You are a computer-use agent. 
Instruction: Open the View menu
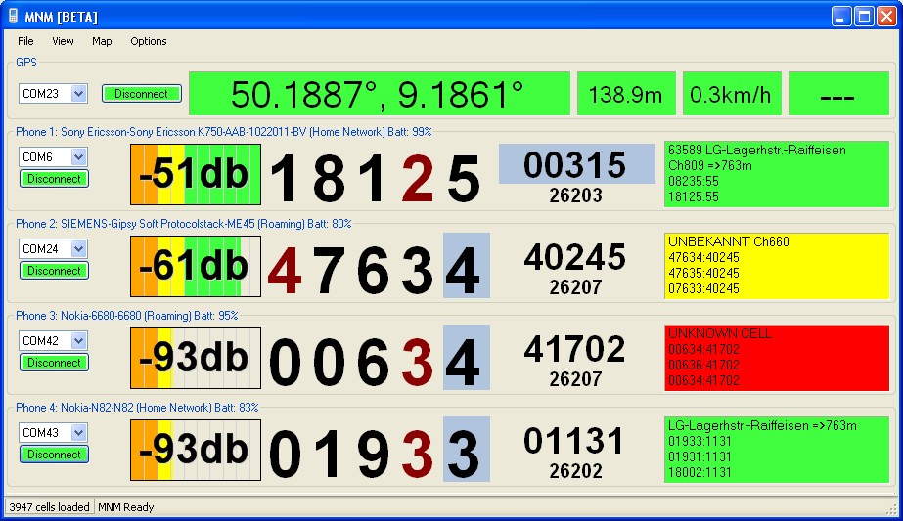tap(63, 41)
